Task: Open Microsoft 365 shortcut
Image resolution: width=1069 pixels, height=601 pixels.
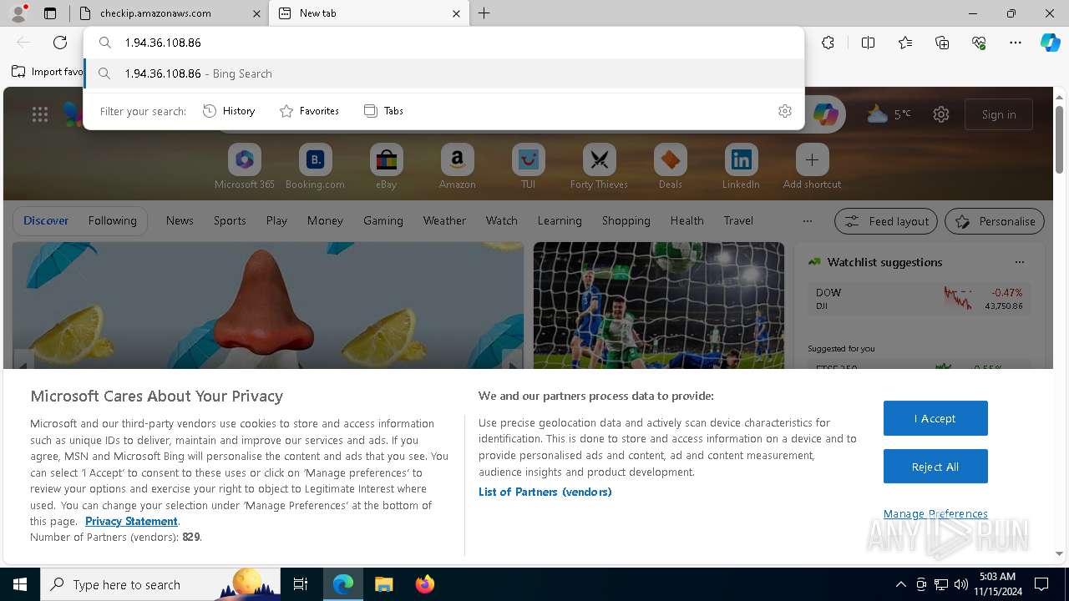Action: pos(245,167)
